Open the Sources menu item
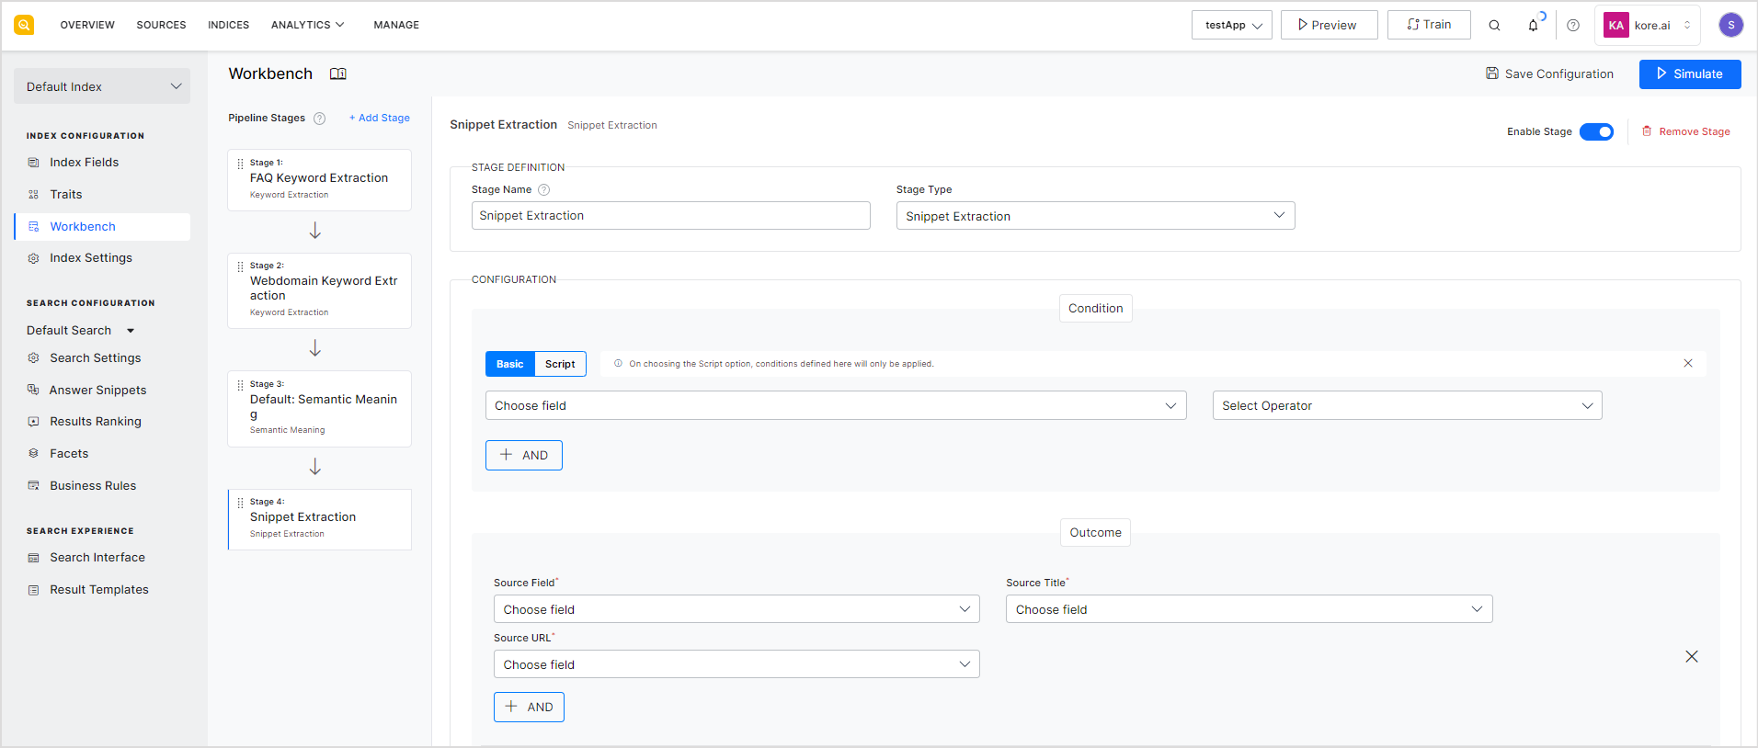 [161, 25]
